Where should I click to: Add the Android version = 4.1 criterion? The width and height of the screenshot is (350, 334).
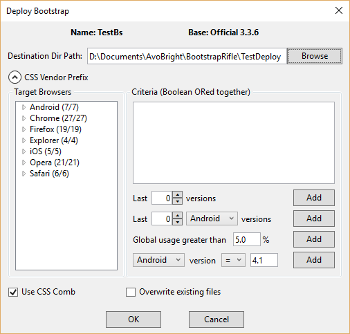coord(314,260)
